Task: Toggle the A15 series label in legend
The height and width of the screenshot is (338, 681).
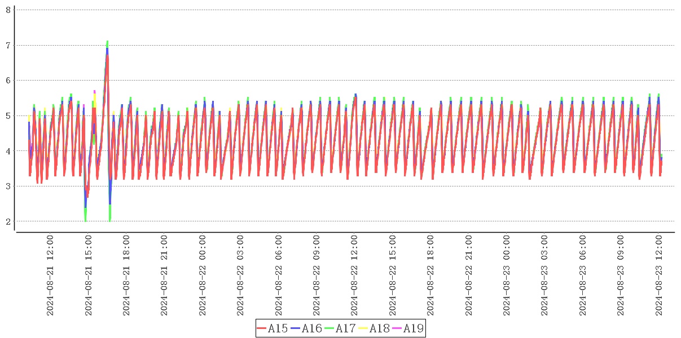Action: 278,328
